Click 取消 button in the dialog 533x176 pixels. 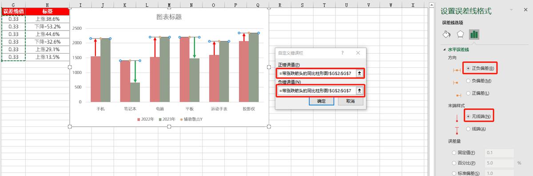coord(350,101)
